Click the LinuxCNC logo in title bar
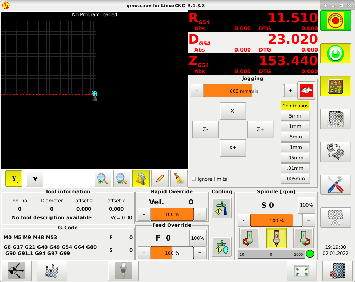The image size is (355, 282). 6,5
